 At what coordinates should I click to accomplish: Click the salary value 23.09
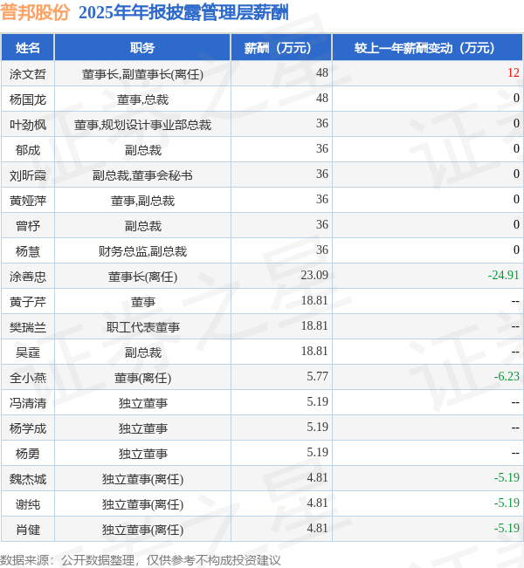[x=314, y=275]
